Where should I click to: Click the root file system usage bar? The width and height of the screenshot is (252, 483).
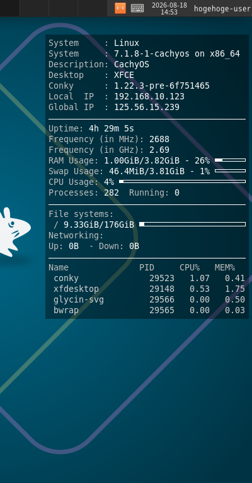(193, 225)
